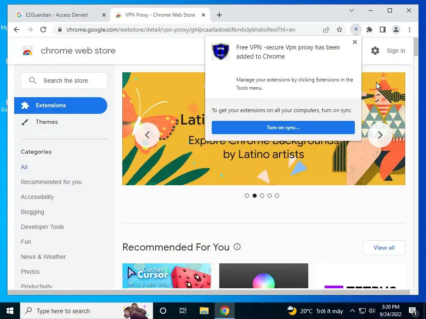Open the Custom Cursor extension thumbnail
Image resolution: width=426 pixels, height=319 pixels.
[166, 276]
